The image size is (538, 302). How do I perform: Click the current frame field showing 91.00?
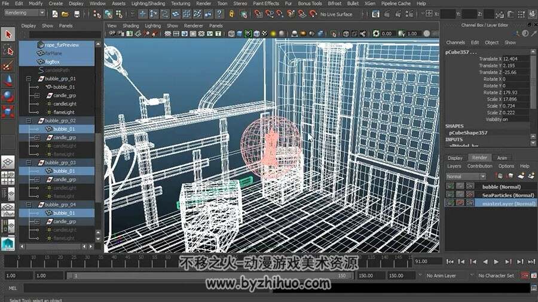[x=428, y=261]
